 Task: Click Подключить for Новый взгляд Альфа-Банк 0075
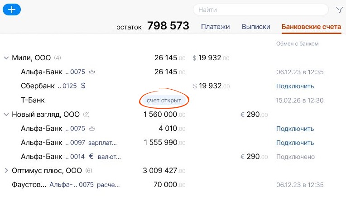click(x=295, y=129)
